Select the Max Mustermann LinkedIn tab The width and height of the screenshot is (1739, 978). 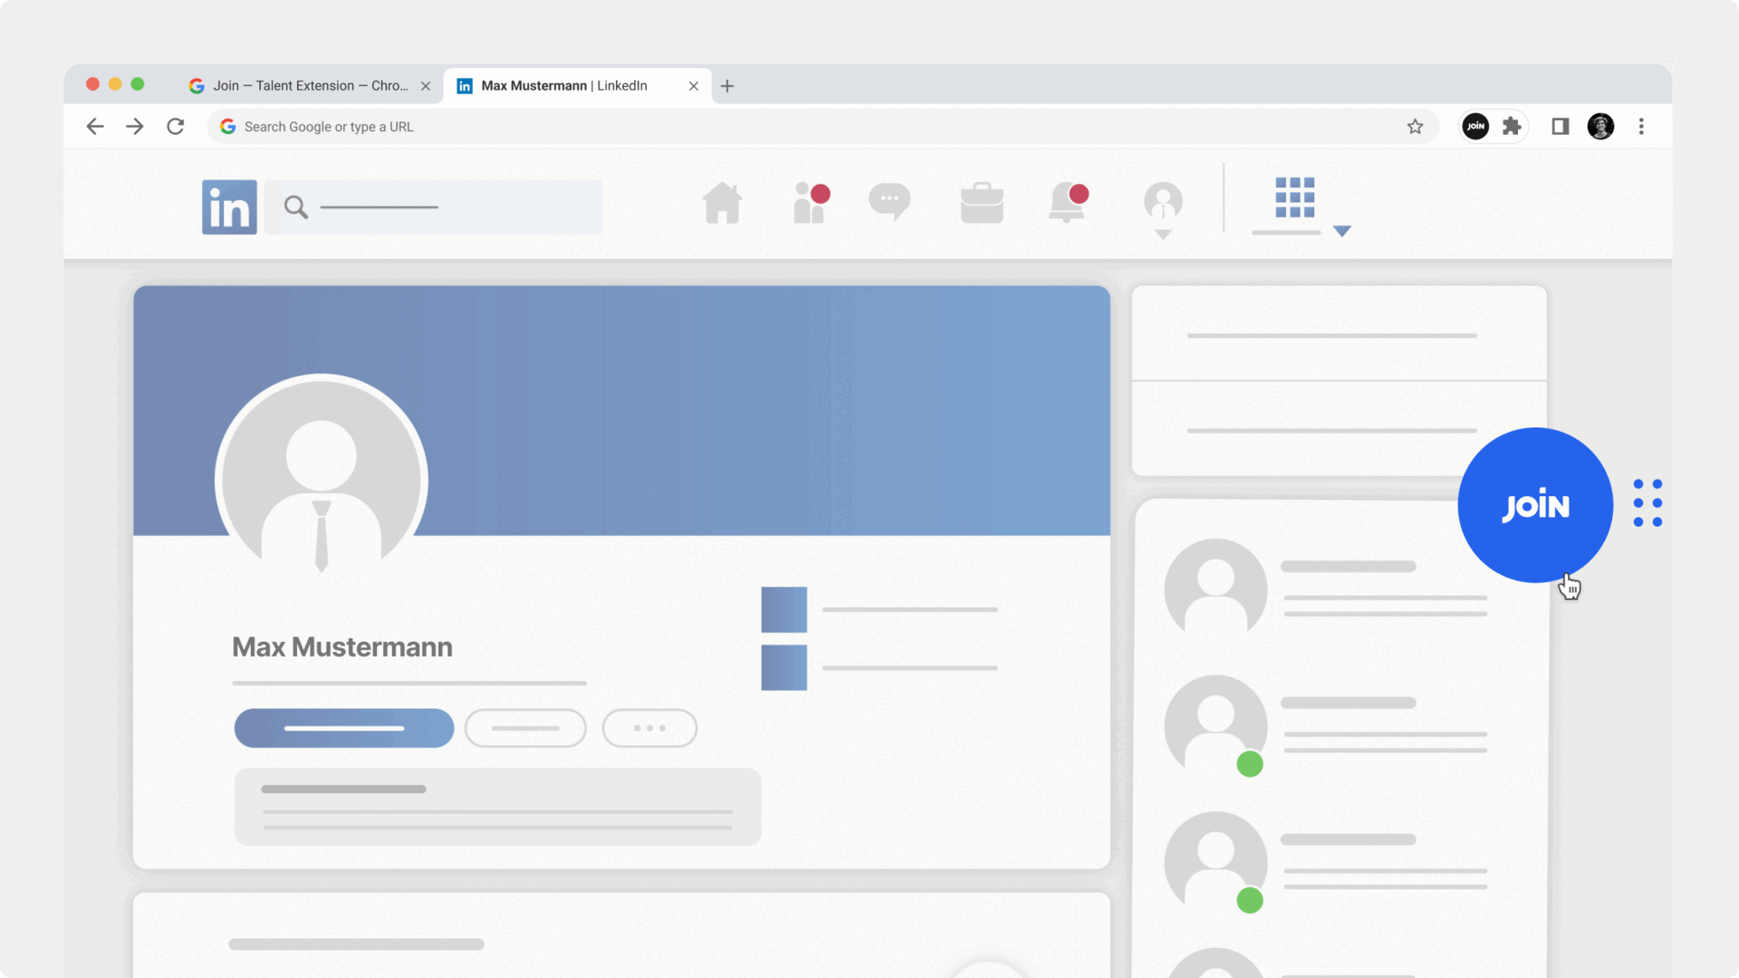point(563,86)
